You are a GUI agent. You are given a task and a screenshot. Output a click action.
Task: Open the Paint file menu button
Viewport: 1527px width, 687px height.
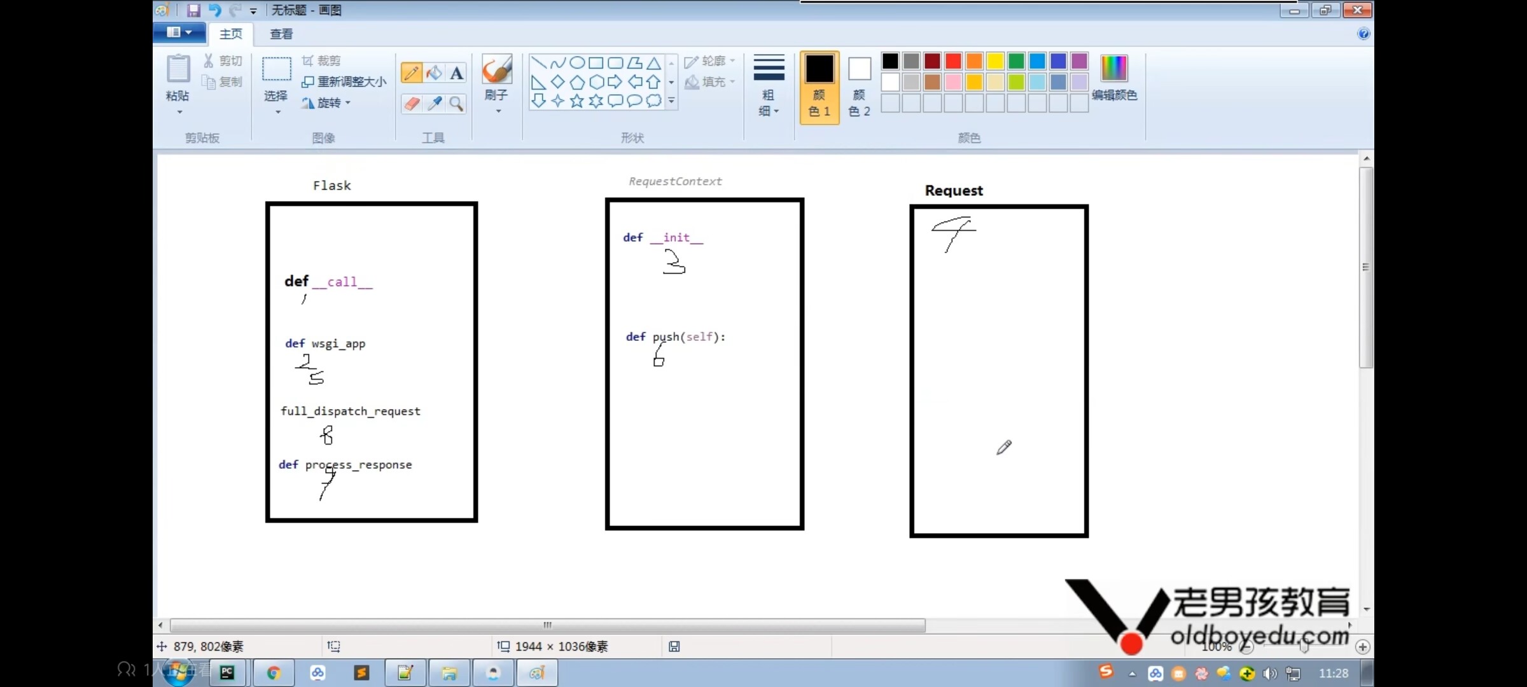tap(179, 32)
